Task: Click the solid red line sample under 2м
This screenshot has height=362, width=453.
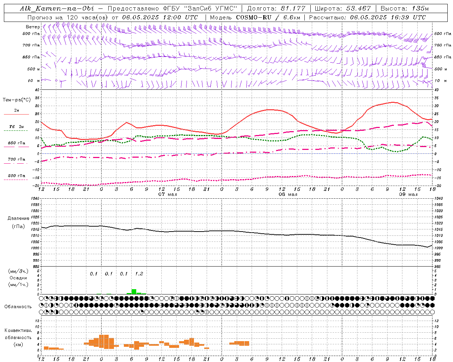Action: point(16,115)
